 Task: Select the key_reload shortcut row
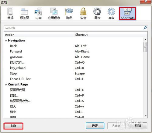pyautogui.click(x=74, y=68)
